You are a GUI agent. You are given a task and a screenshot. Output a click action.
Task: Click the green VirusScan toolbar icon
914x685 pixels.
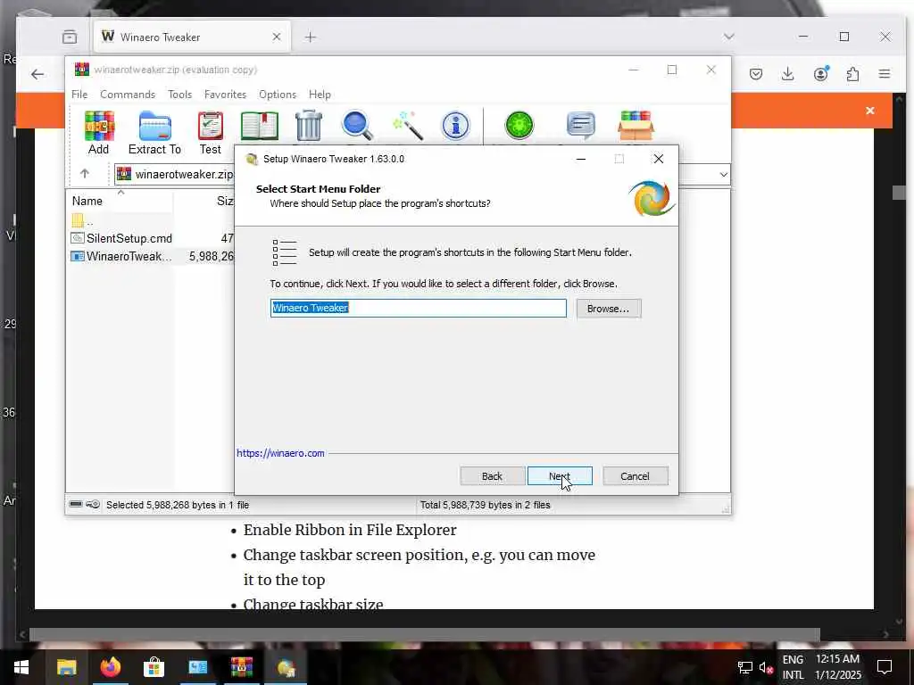tap(519, 126)
